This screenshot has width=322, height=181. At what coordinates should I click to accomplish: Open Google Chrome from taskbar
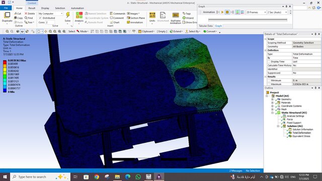pyautogui.click(x=97, y=176)
